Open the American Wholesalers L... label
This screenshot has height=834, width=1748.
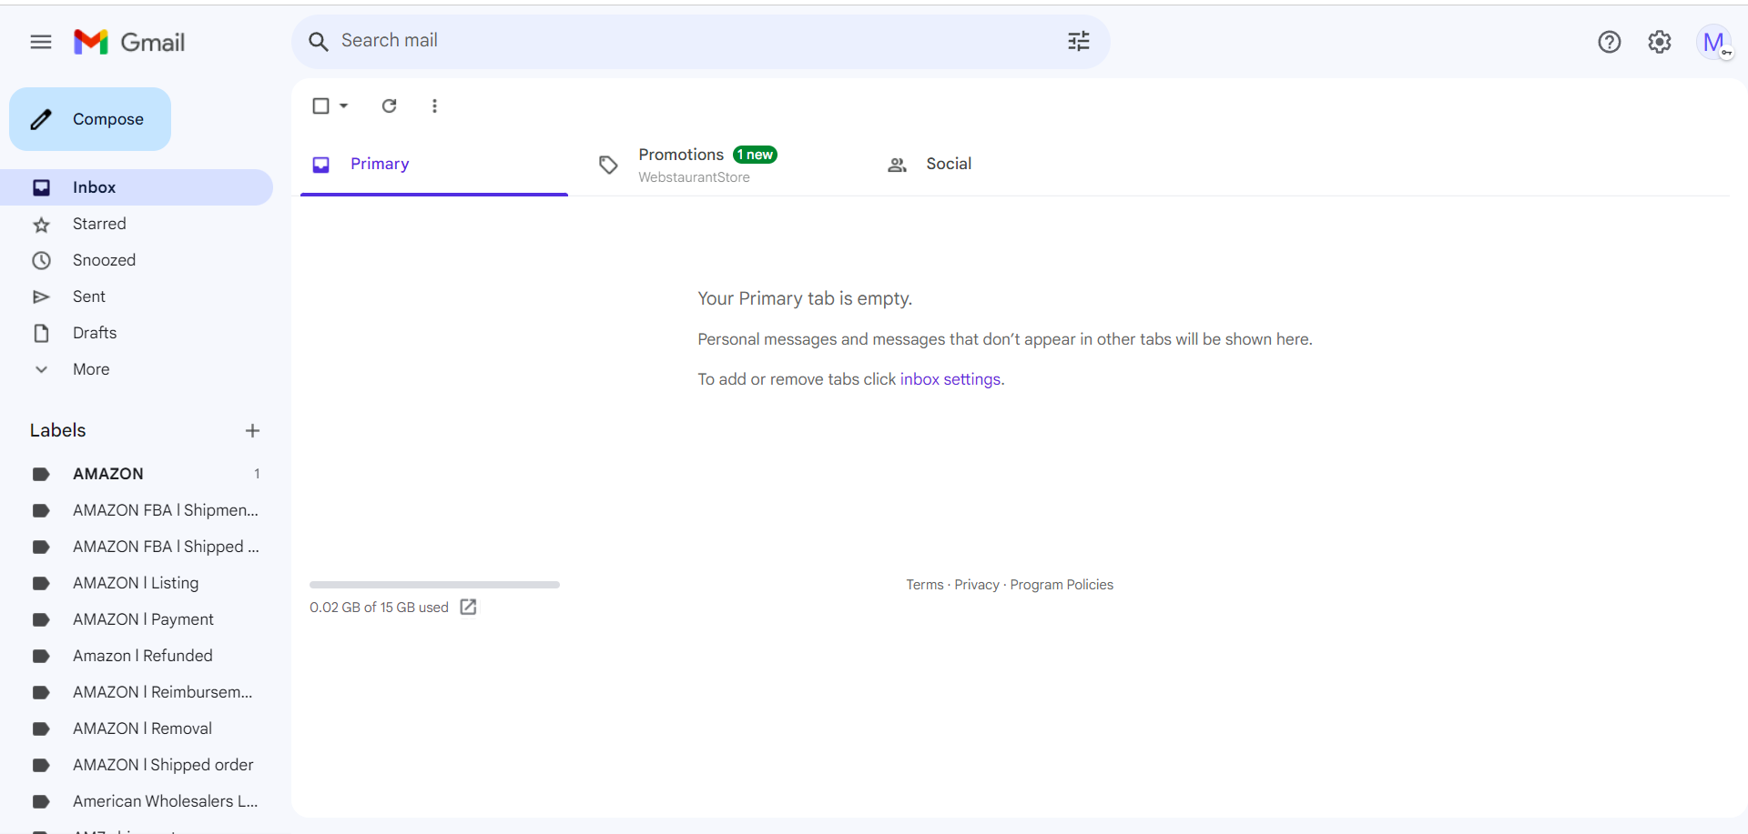[137, 801]
